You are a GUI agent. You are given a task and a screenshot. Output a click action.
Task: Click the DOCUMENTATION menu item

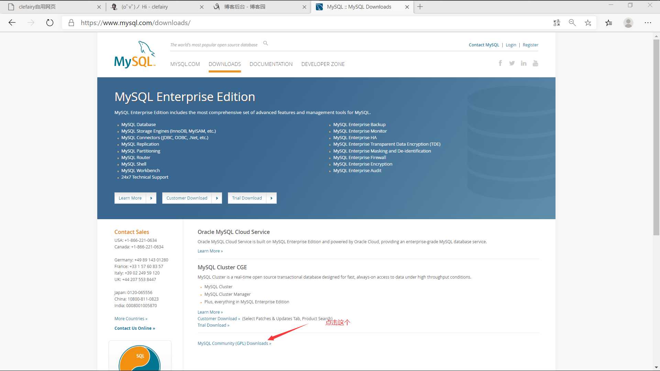(x=271, y=64)
